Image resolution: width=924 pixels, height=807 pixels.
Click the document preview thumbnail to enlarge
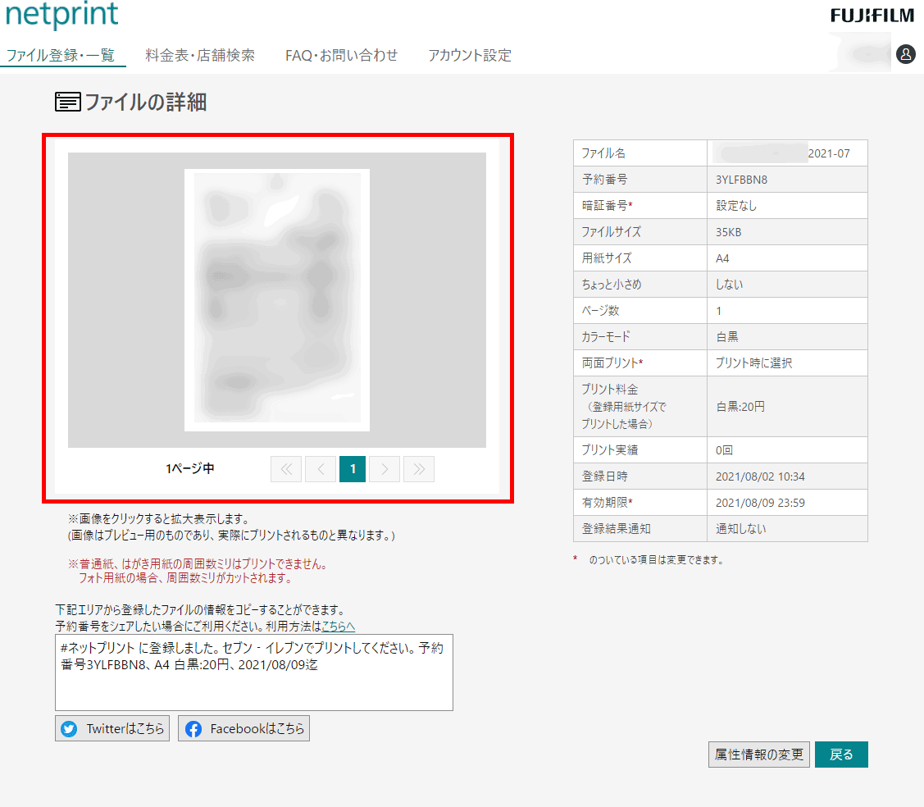pyautogui.click(x=276, y=299)
